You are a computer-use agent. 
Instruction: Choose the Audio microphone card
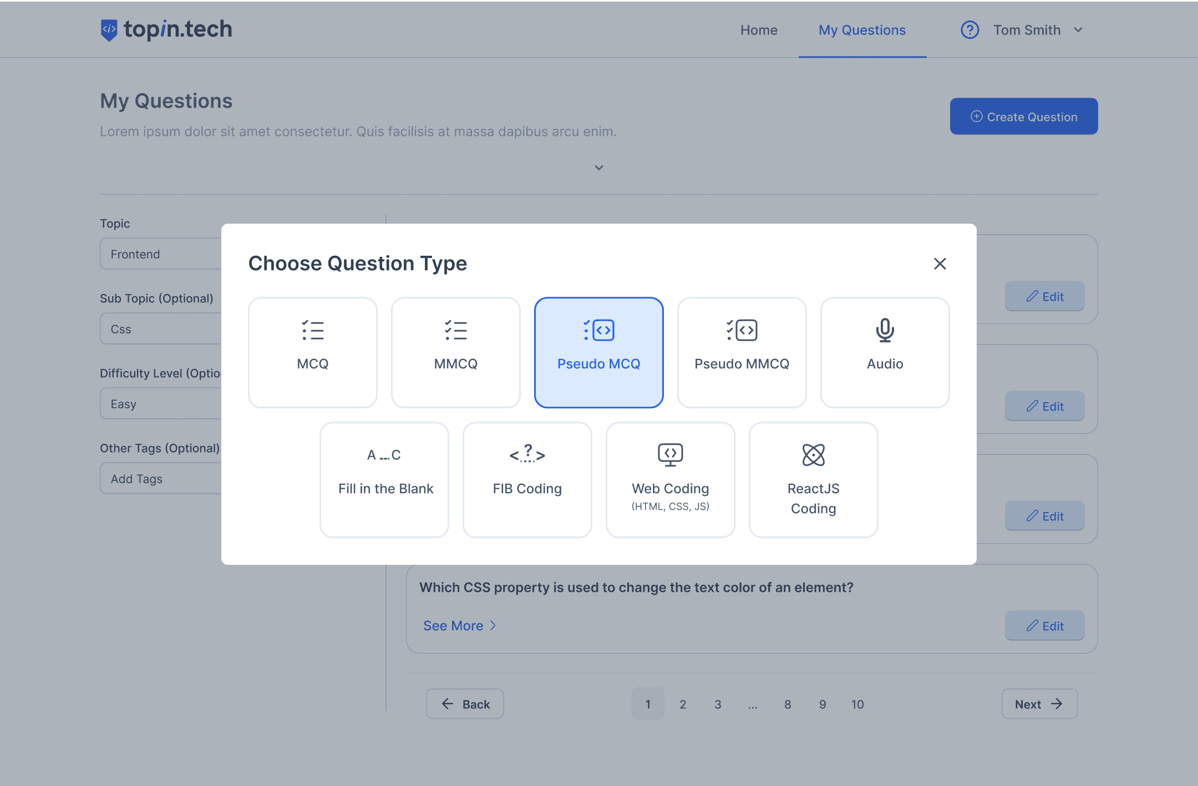coord(885,352)
